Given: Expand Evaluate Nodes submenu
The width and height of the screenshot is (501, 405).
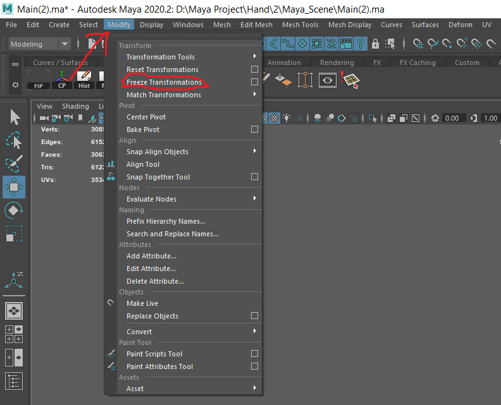Looking at the screenshot, I should click(255, 199).
